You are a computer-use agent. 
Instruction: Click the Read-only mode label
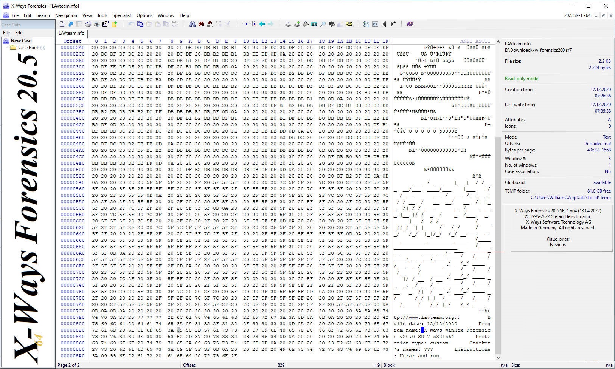click(x=522, y=79)
